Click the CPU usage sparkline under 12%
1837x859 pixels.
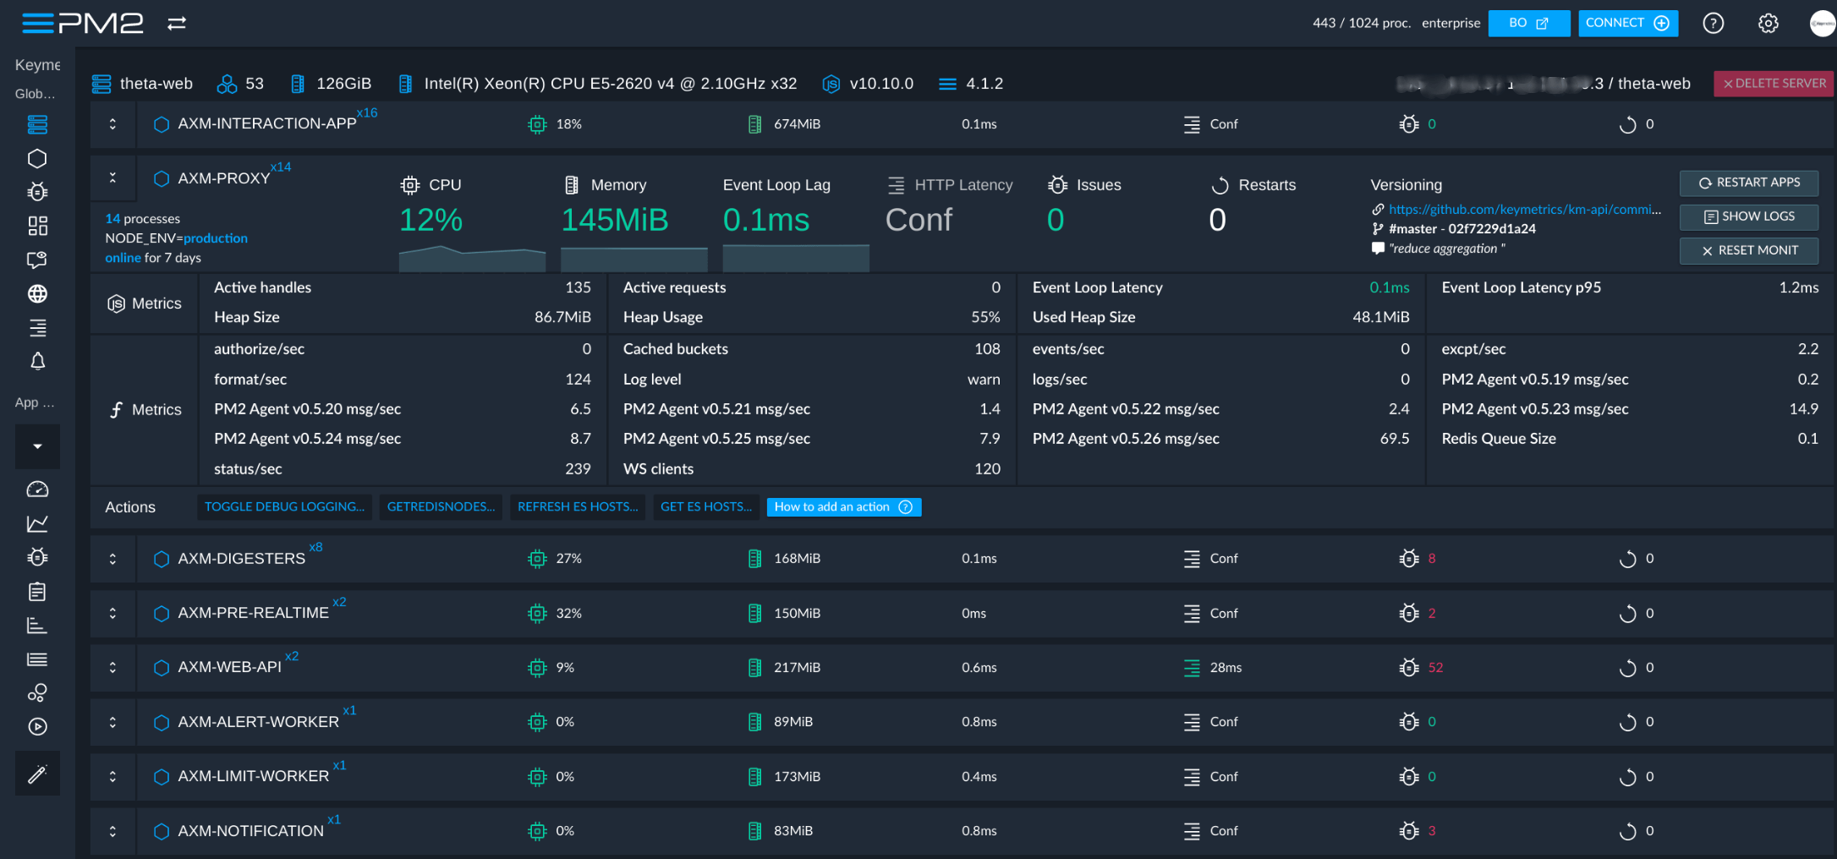(x=472, y=258)
